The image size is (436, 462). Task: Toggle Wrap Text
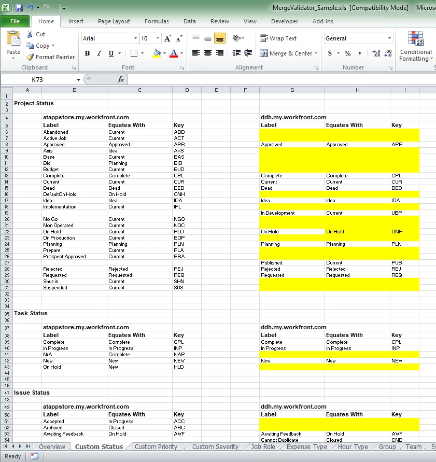click(278, 38)
